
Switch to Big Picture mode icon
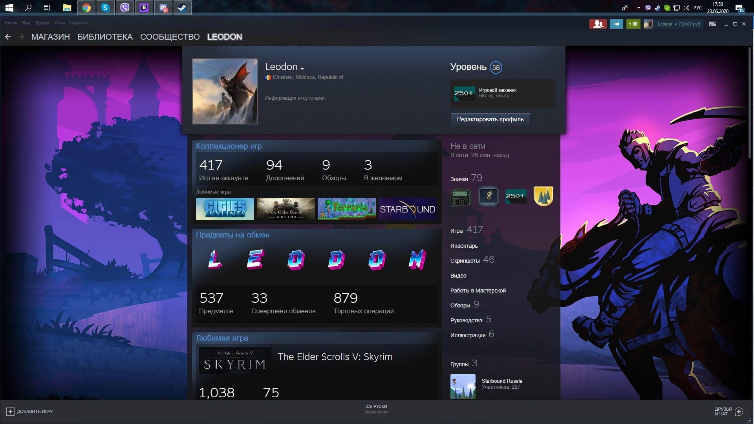tap(712, 24)
